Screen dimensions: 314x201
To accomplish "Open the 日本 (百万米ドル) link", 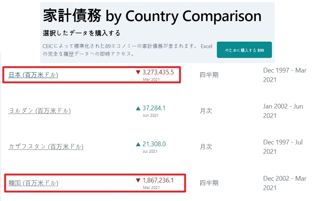I will [x=33, y=75].
